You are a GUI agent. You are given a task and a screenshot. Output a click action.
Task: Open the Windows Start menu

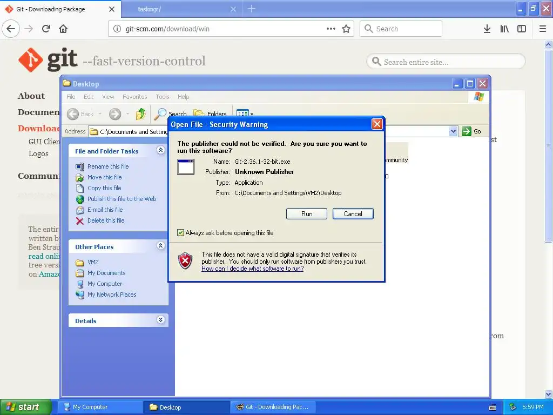(25, 407)
